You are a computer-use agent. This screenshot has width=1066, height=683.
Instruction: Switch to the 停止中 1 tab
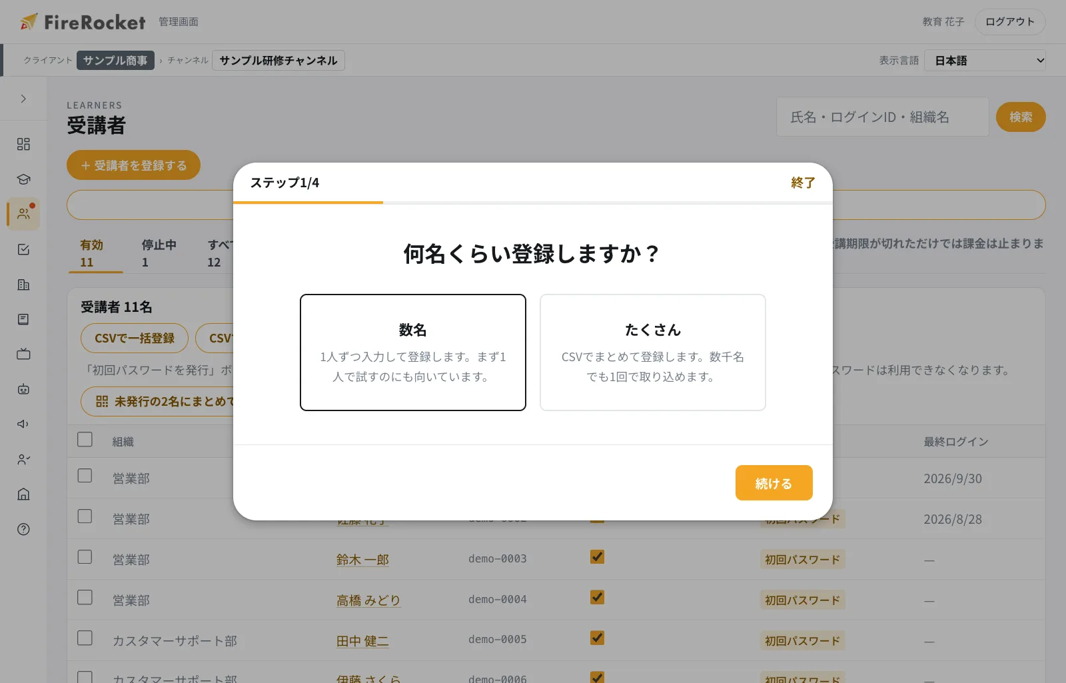(x=159, y=253)
